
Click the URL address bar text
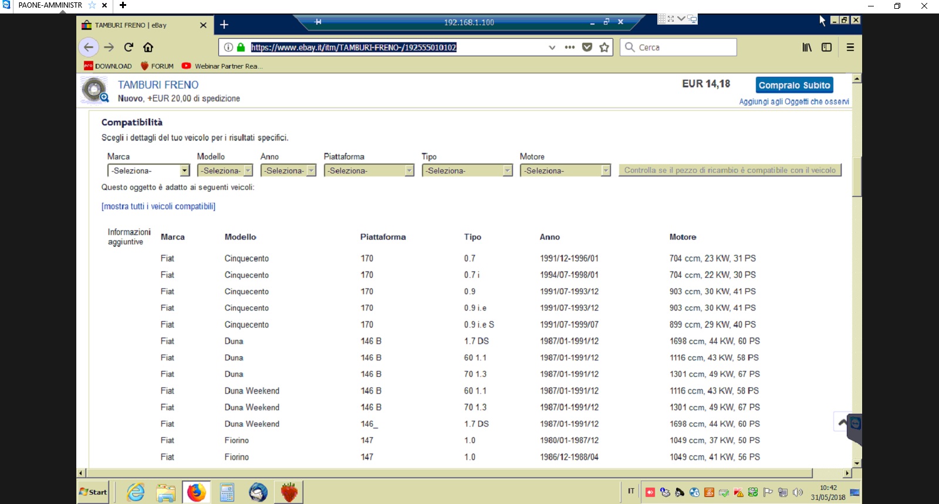(x=353, y=47)
